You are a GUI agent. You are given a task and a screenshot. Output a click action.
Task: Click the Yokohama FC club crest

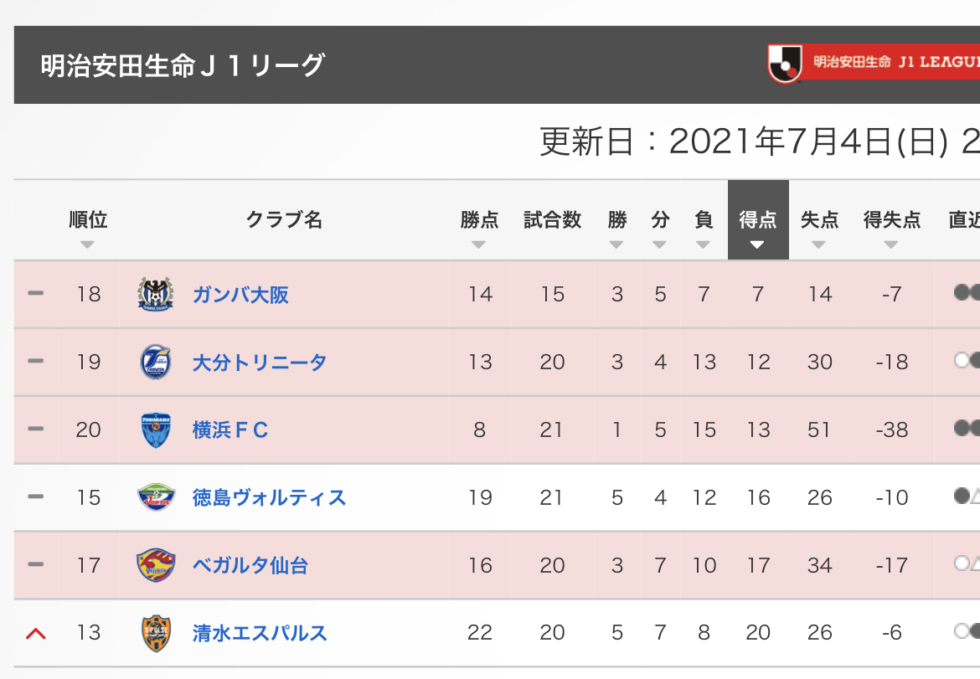point(156,430)
